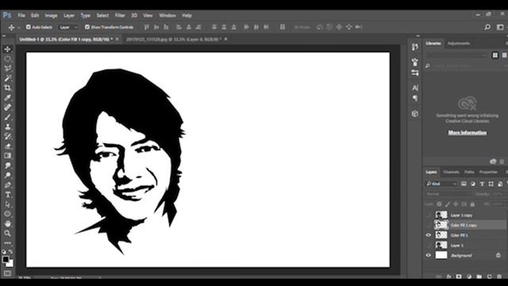Select the Clone Stamp tool
The width and height of the screenshot is (508, 286).
click(x=7, y=127)
